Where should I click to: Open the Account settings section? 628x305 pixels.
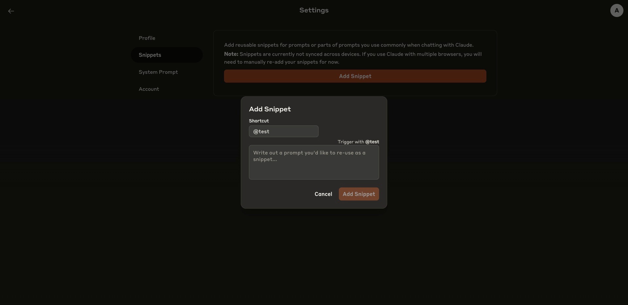click(x=167, y=89)
